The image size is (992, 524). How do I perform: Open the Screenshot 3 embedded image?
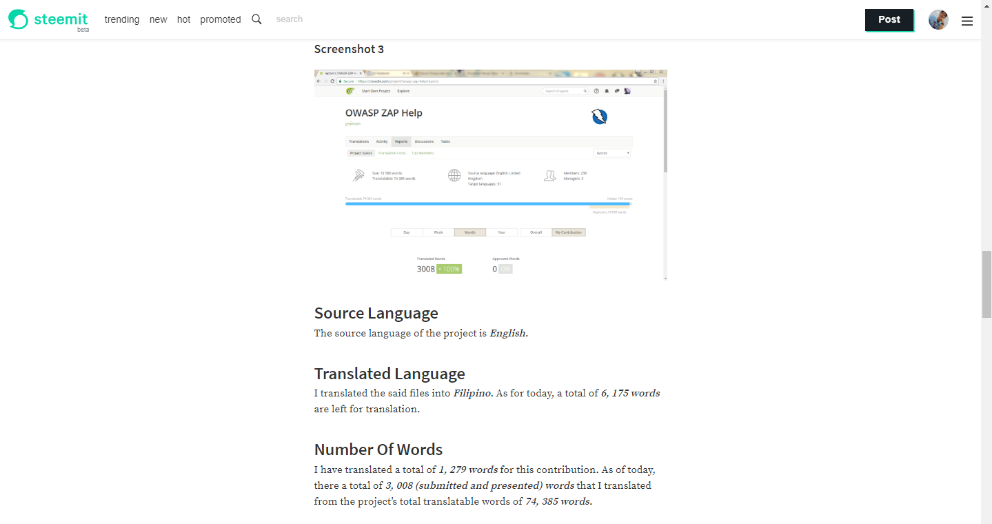coord(491,175)
